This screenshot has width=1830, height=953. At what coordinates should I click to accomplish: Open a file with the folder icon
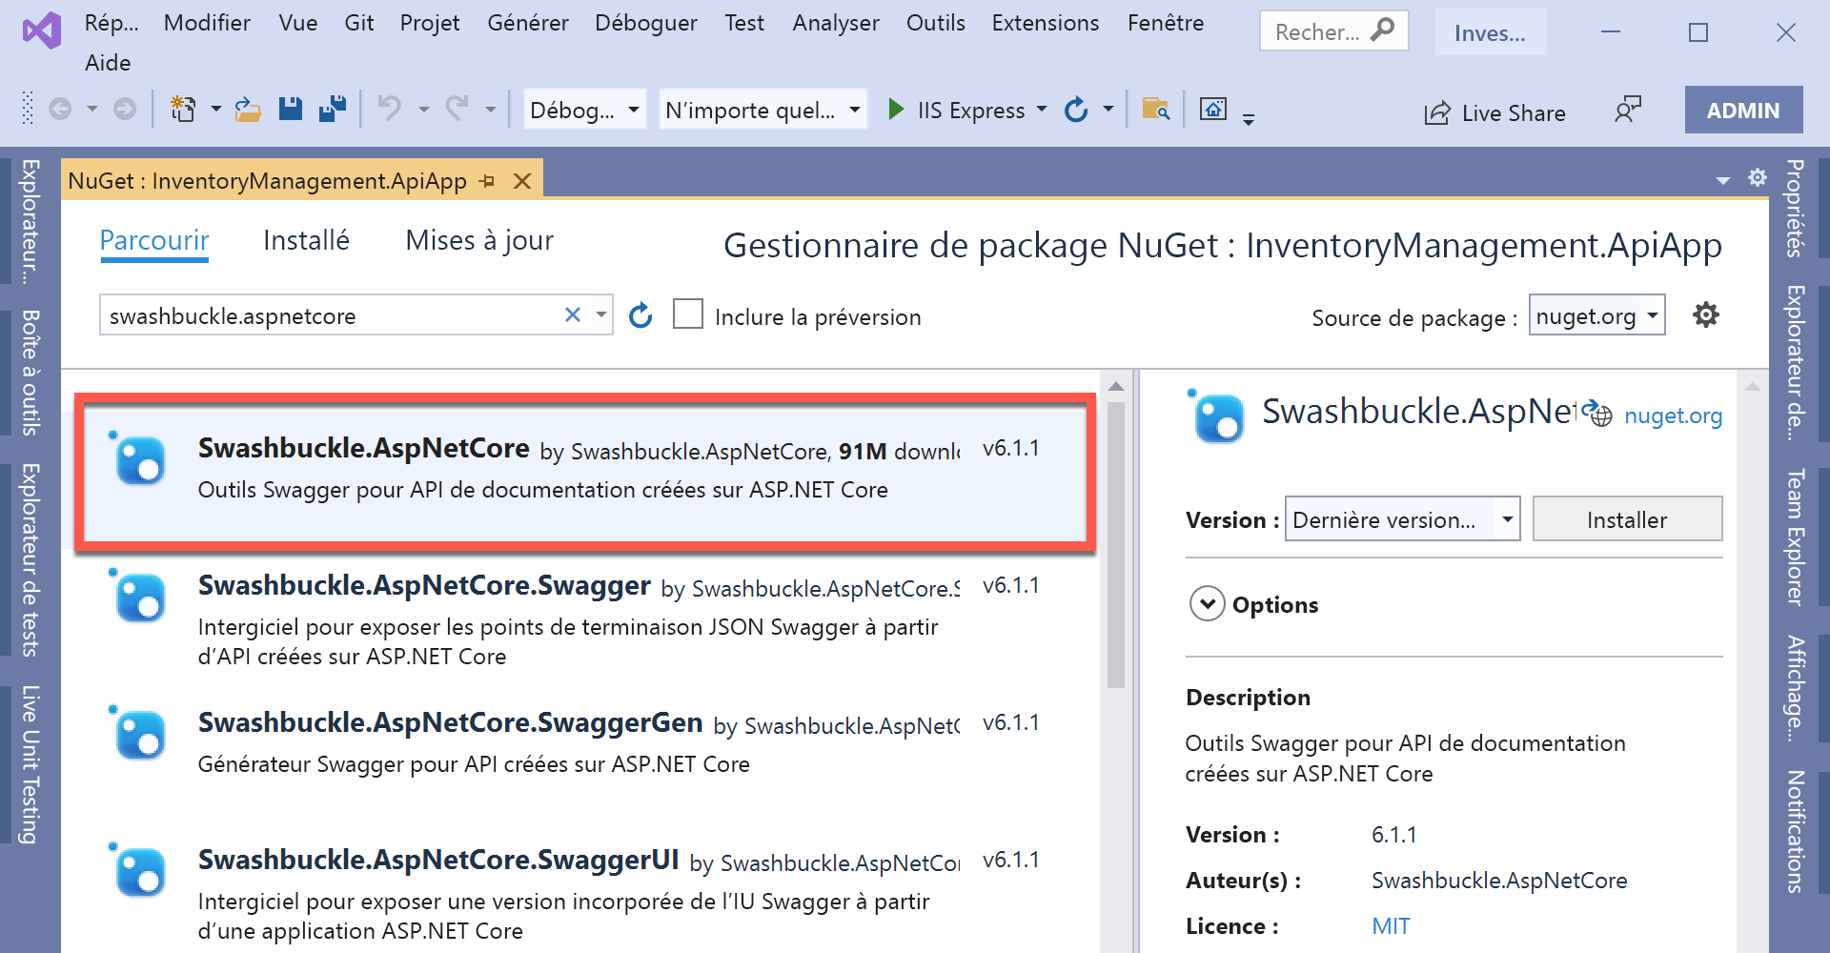point(248,110)
